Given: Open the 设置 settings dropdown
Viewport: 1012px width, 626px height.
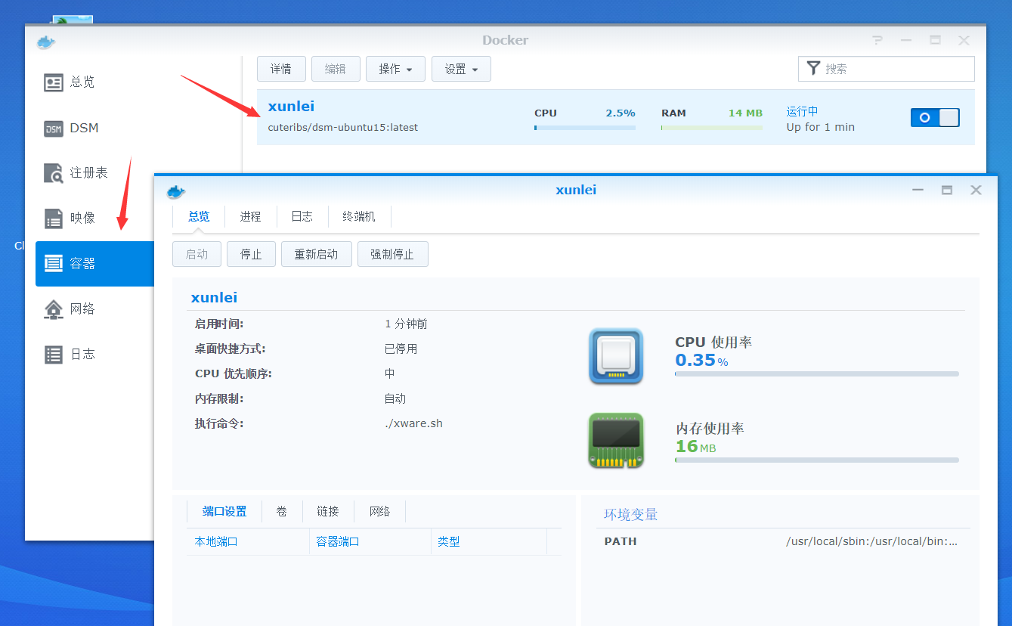Looking at the screenshot, I should click(x=461, y=69).
